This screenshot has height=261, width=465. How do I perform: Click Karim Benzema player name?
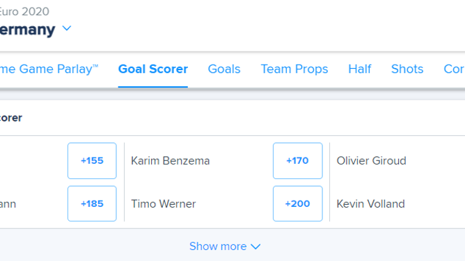pos(171,161)
